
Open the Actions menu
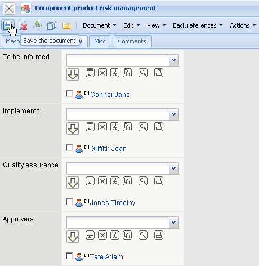[243, 25]
